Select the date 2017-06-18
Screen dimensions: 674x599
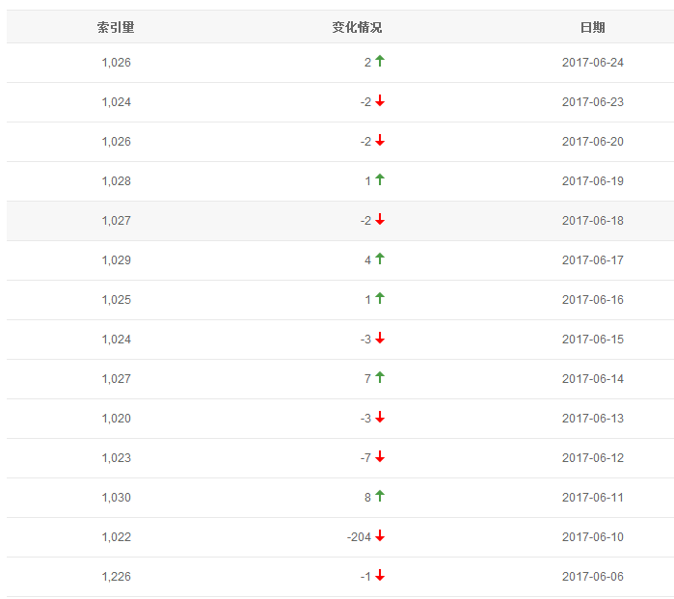593,221
